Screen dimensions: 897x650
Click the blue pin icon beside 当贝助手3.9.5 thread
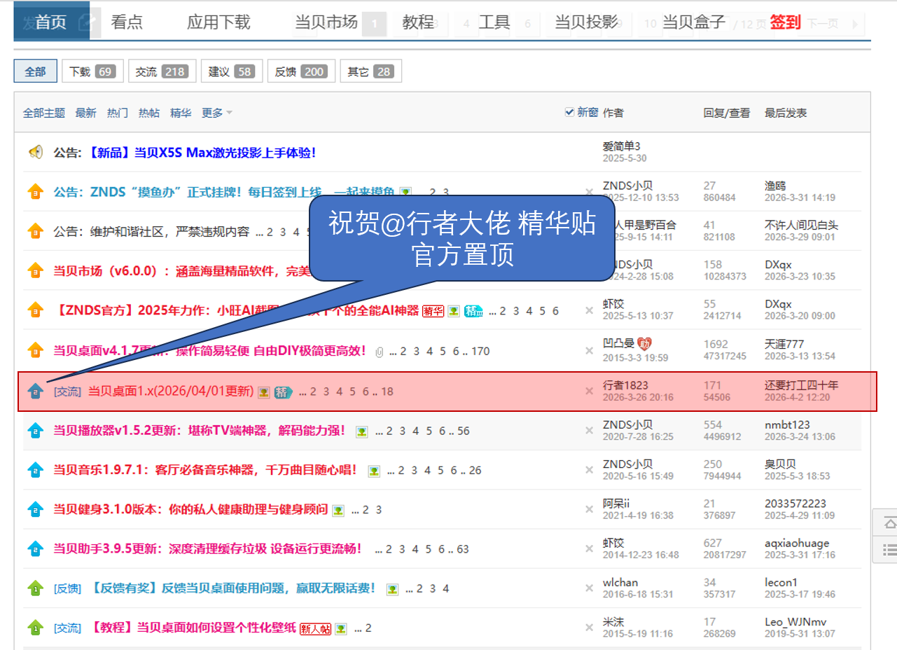tap(35, 548)
